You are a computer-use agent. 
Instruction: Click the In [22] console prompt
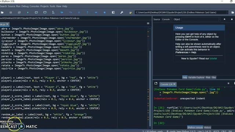pos(159,123)
